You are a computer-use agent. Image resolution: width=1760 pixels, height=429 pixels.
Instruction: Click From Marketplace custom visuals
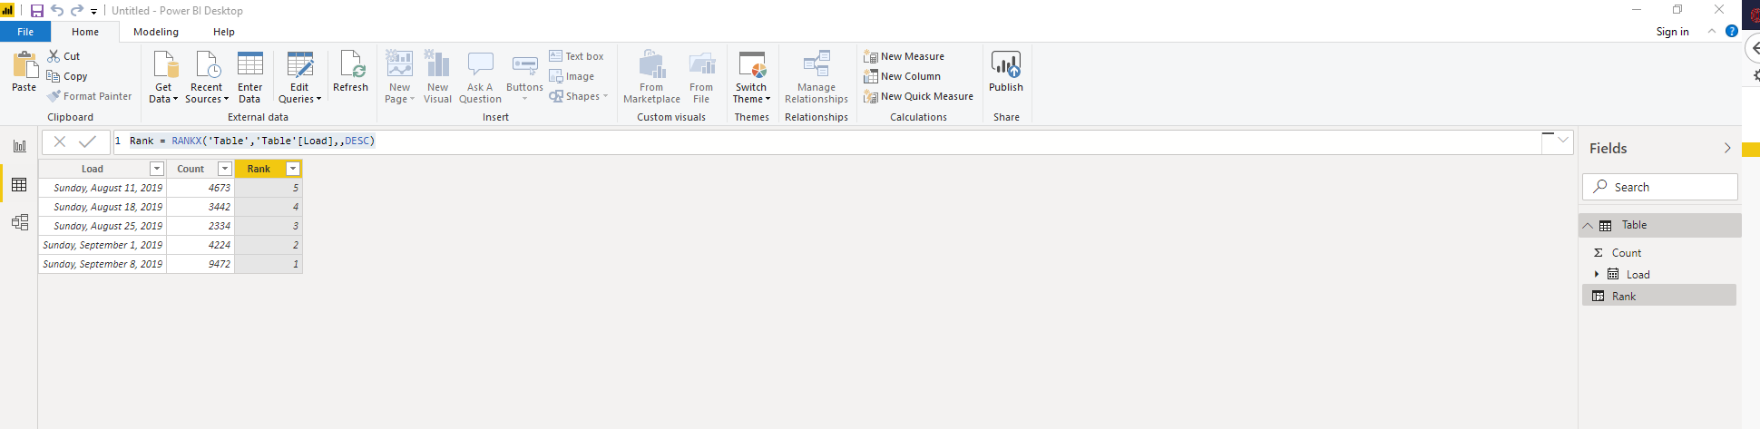[651, 77]
